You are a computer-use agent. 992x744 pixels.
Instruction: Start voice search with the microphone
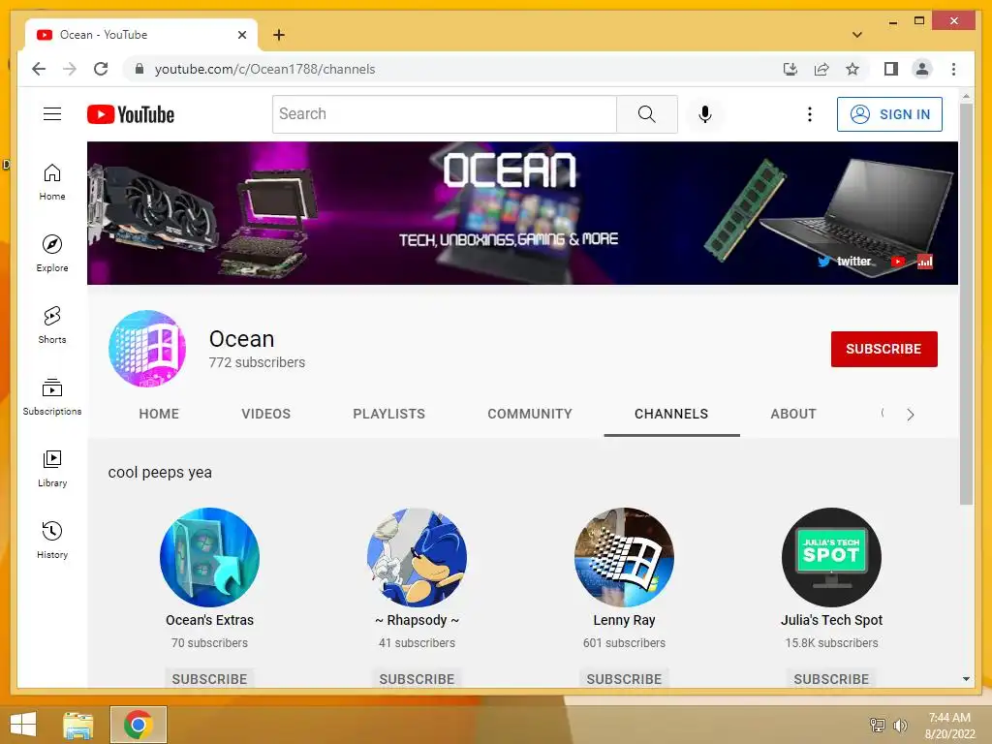[705, 114]
